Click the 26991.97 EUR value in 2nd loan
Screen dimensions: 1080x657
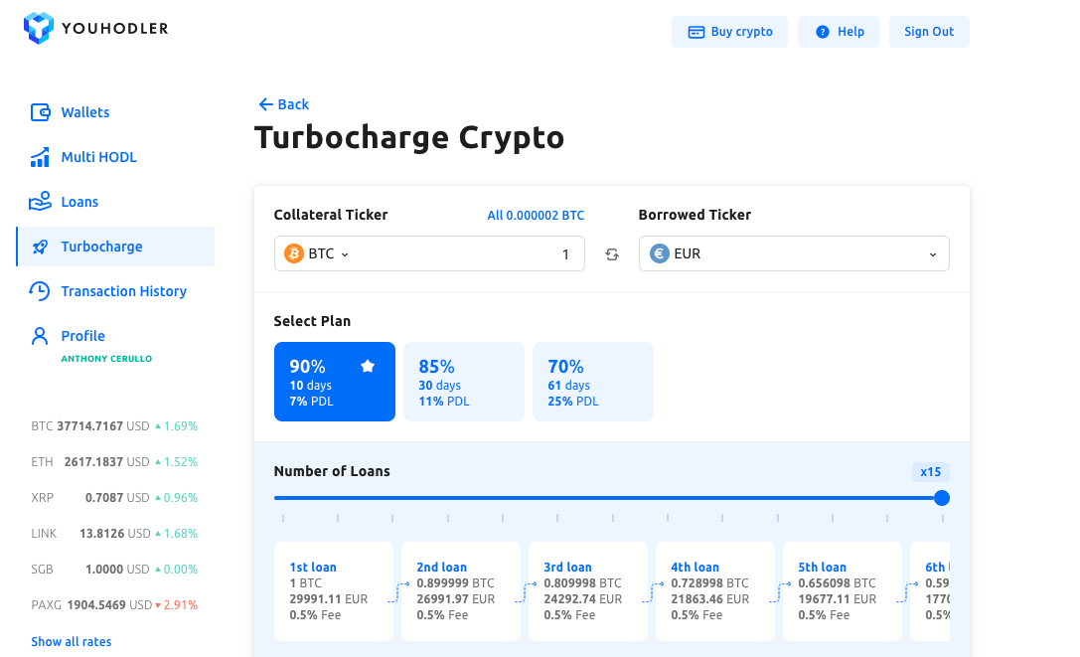click(x=456, y=599)
